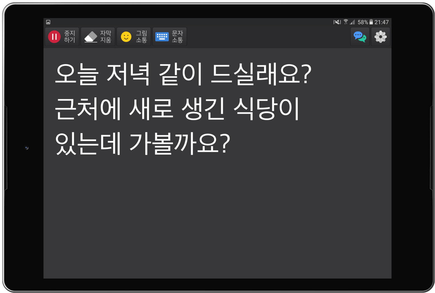This screenshot has height=293, width=435.
Task: Clear captions with the 자막지움 eraser button
Action: point(98,37)
